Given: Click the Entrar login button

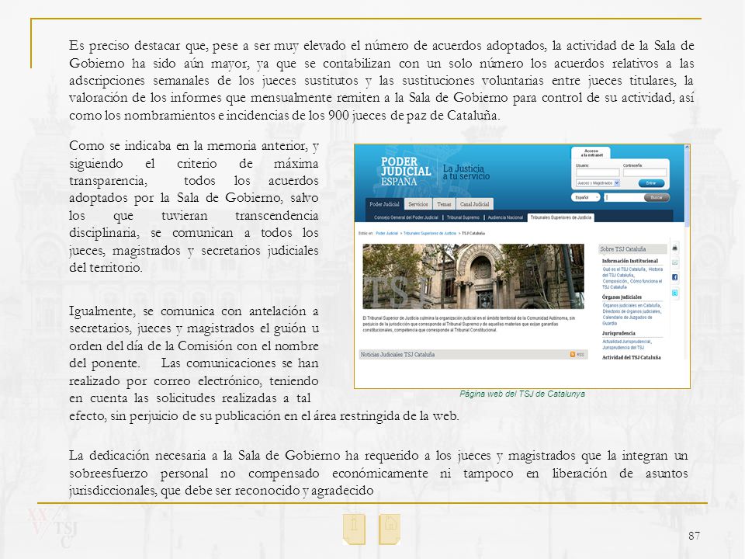Looking at the screenshot, I should (x=651, y=183).
